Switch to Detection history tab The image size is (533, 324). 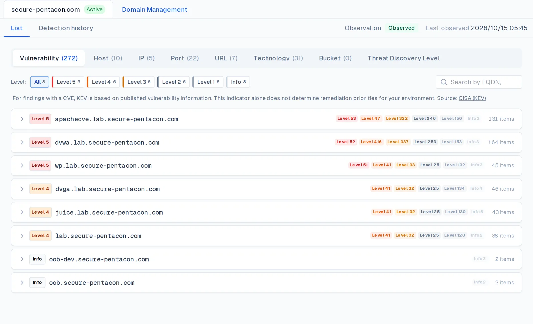click(x=66, y=28)
